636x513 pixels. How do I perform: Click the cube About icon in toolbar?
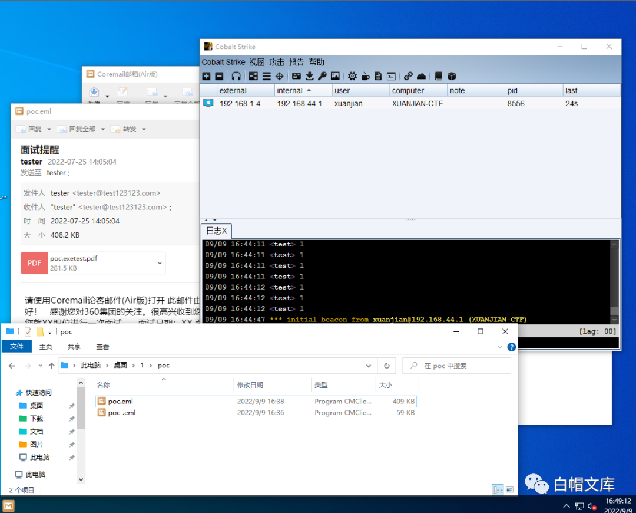click(x=452, y=76)
